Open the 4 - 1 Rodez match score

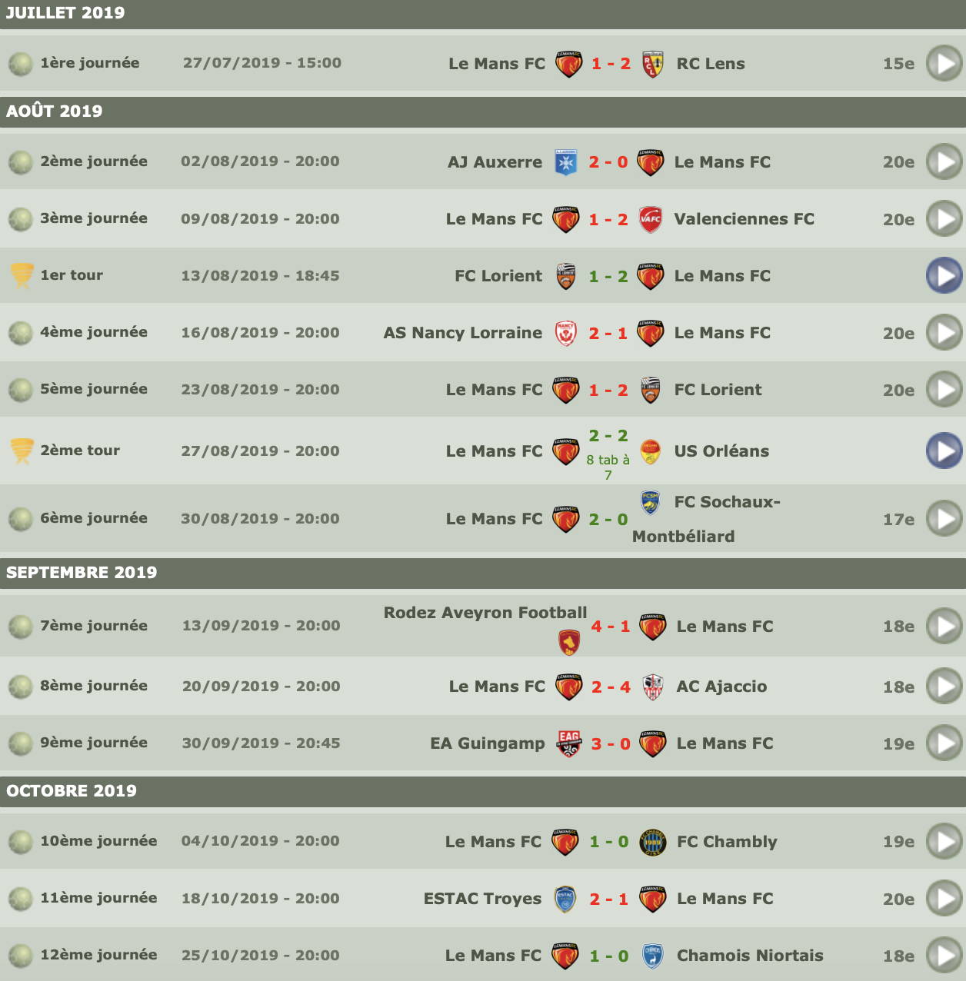[611, 627]
